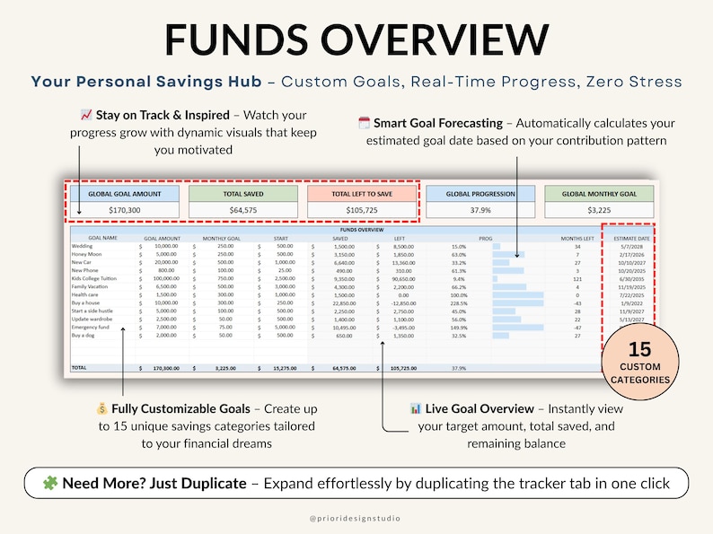Click the TOTAL row label
Viewport: 713px width, 534px height.
click(79, 368)
